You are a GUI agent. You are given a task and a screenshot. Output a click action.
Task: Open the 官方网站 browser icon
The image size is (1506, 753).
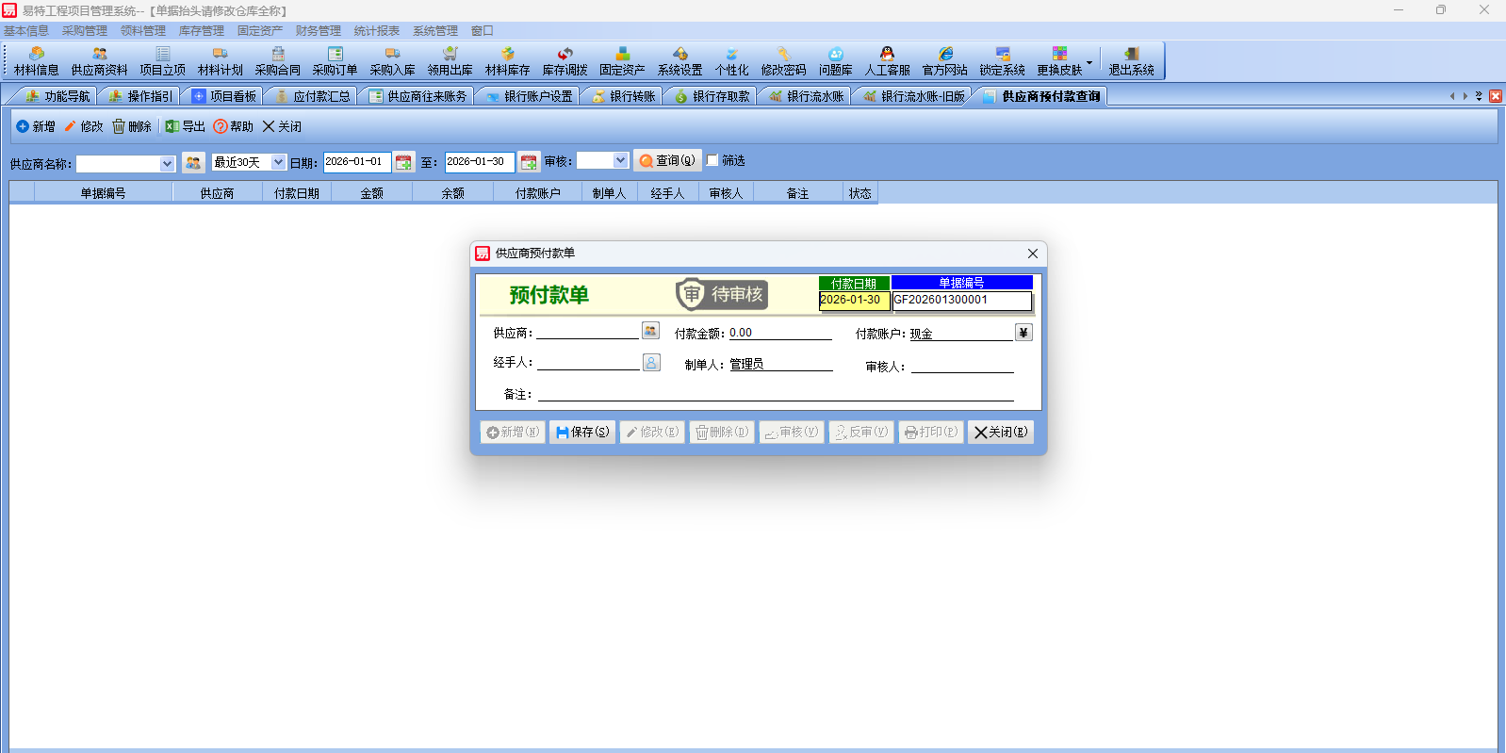pos(944,61)
